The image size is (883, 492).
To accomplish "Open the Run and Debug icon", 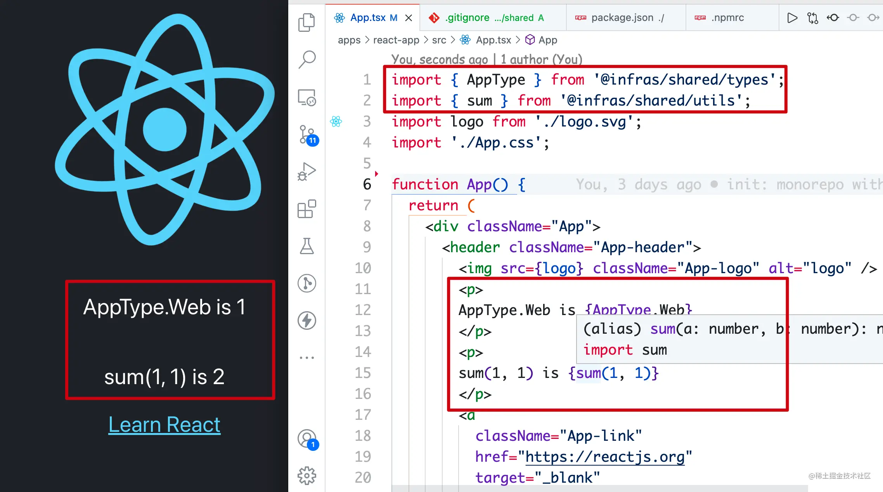I will point(306,172).
